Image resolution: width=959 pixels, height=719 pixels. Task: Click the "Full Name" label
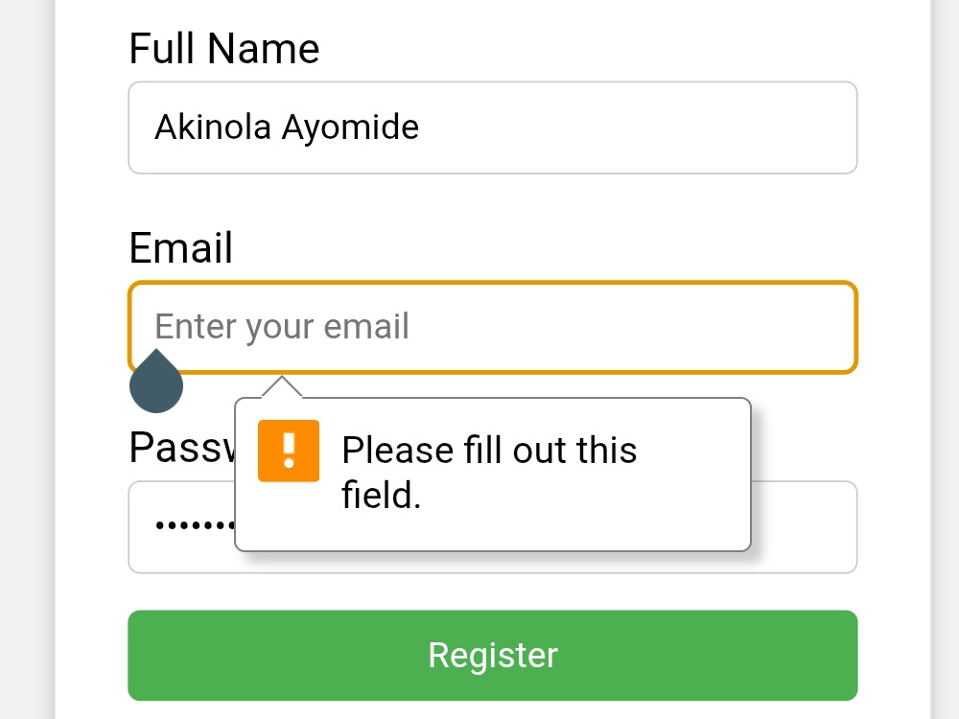click(224, 48)
